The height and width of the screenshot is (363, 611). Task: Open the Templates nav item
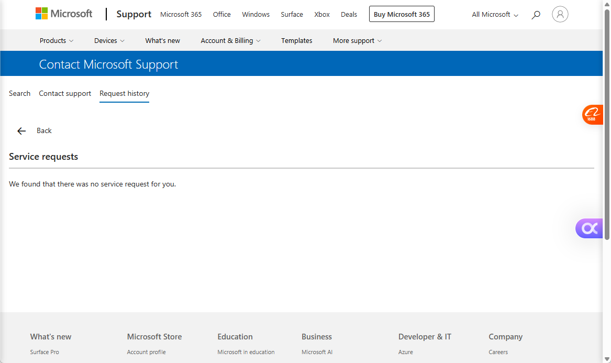[x=296, y=40]
